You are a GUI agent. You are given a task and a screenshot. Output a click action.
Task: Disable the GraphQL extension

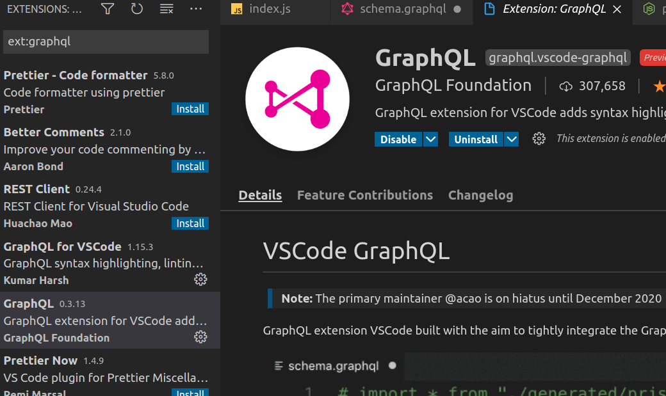398,139
